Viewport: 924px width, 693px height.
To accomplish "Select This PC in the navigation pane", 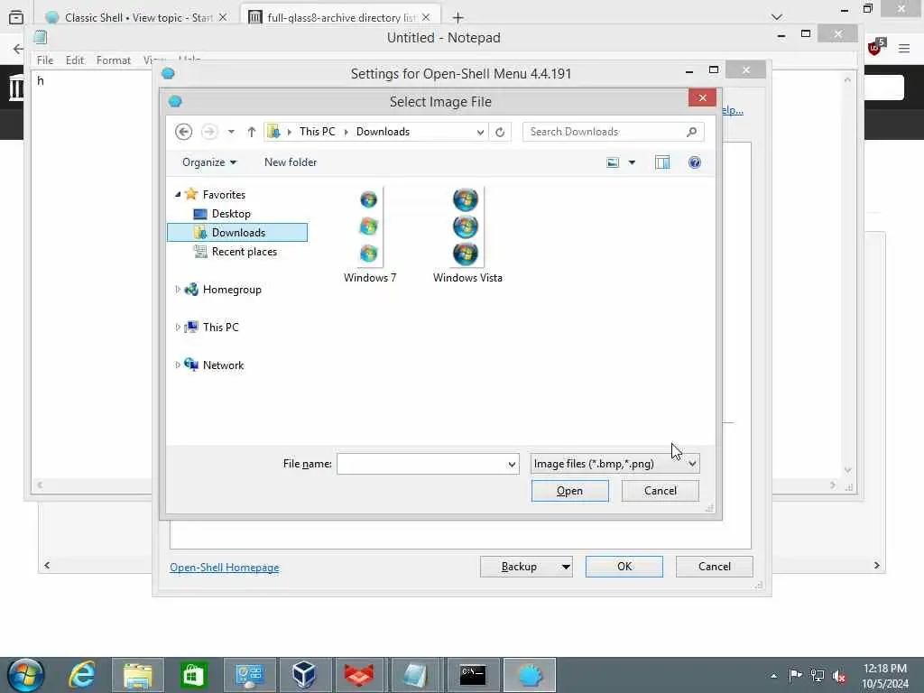I will pos(220,327).
